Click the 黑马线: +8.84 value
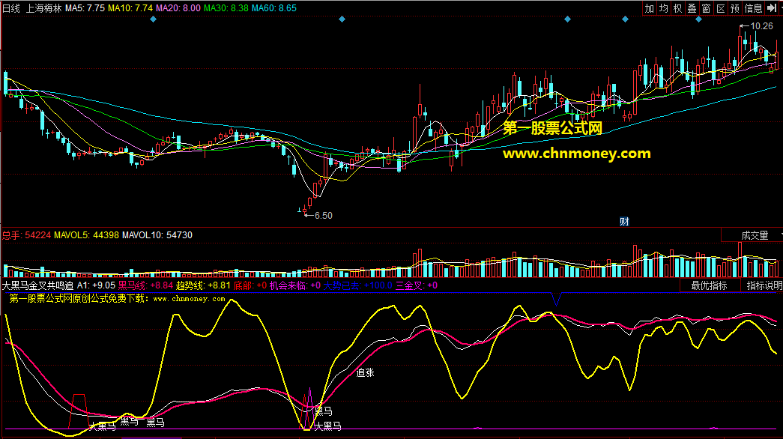The image size is (783, 439). pos(145,285)
